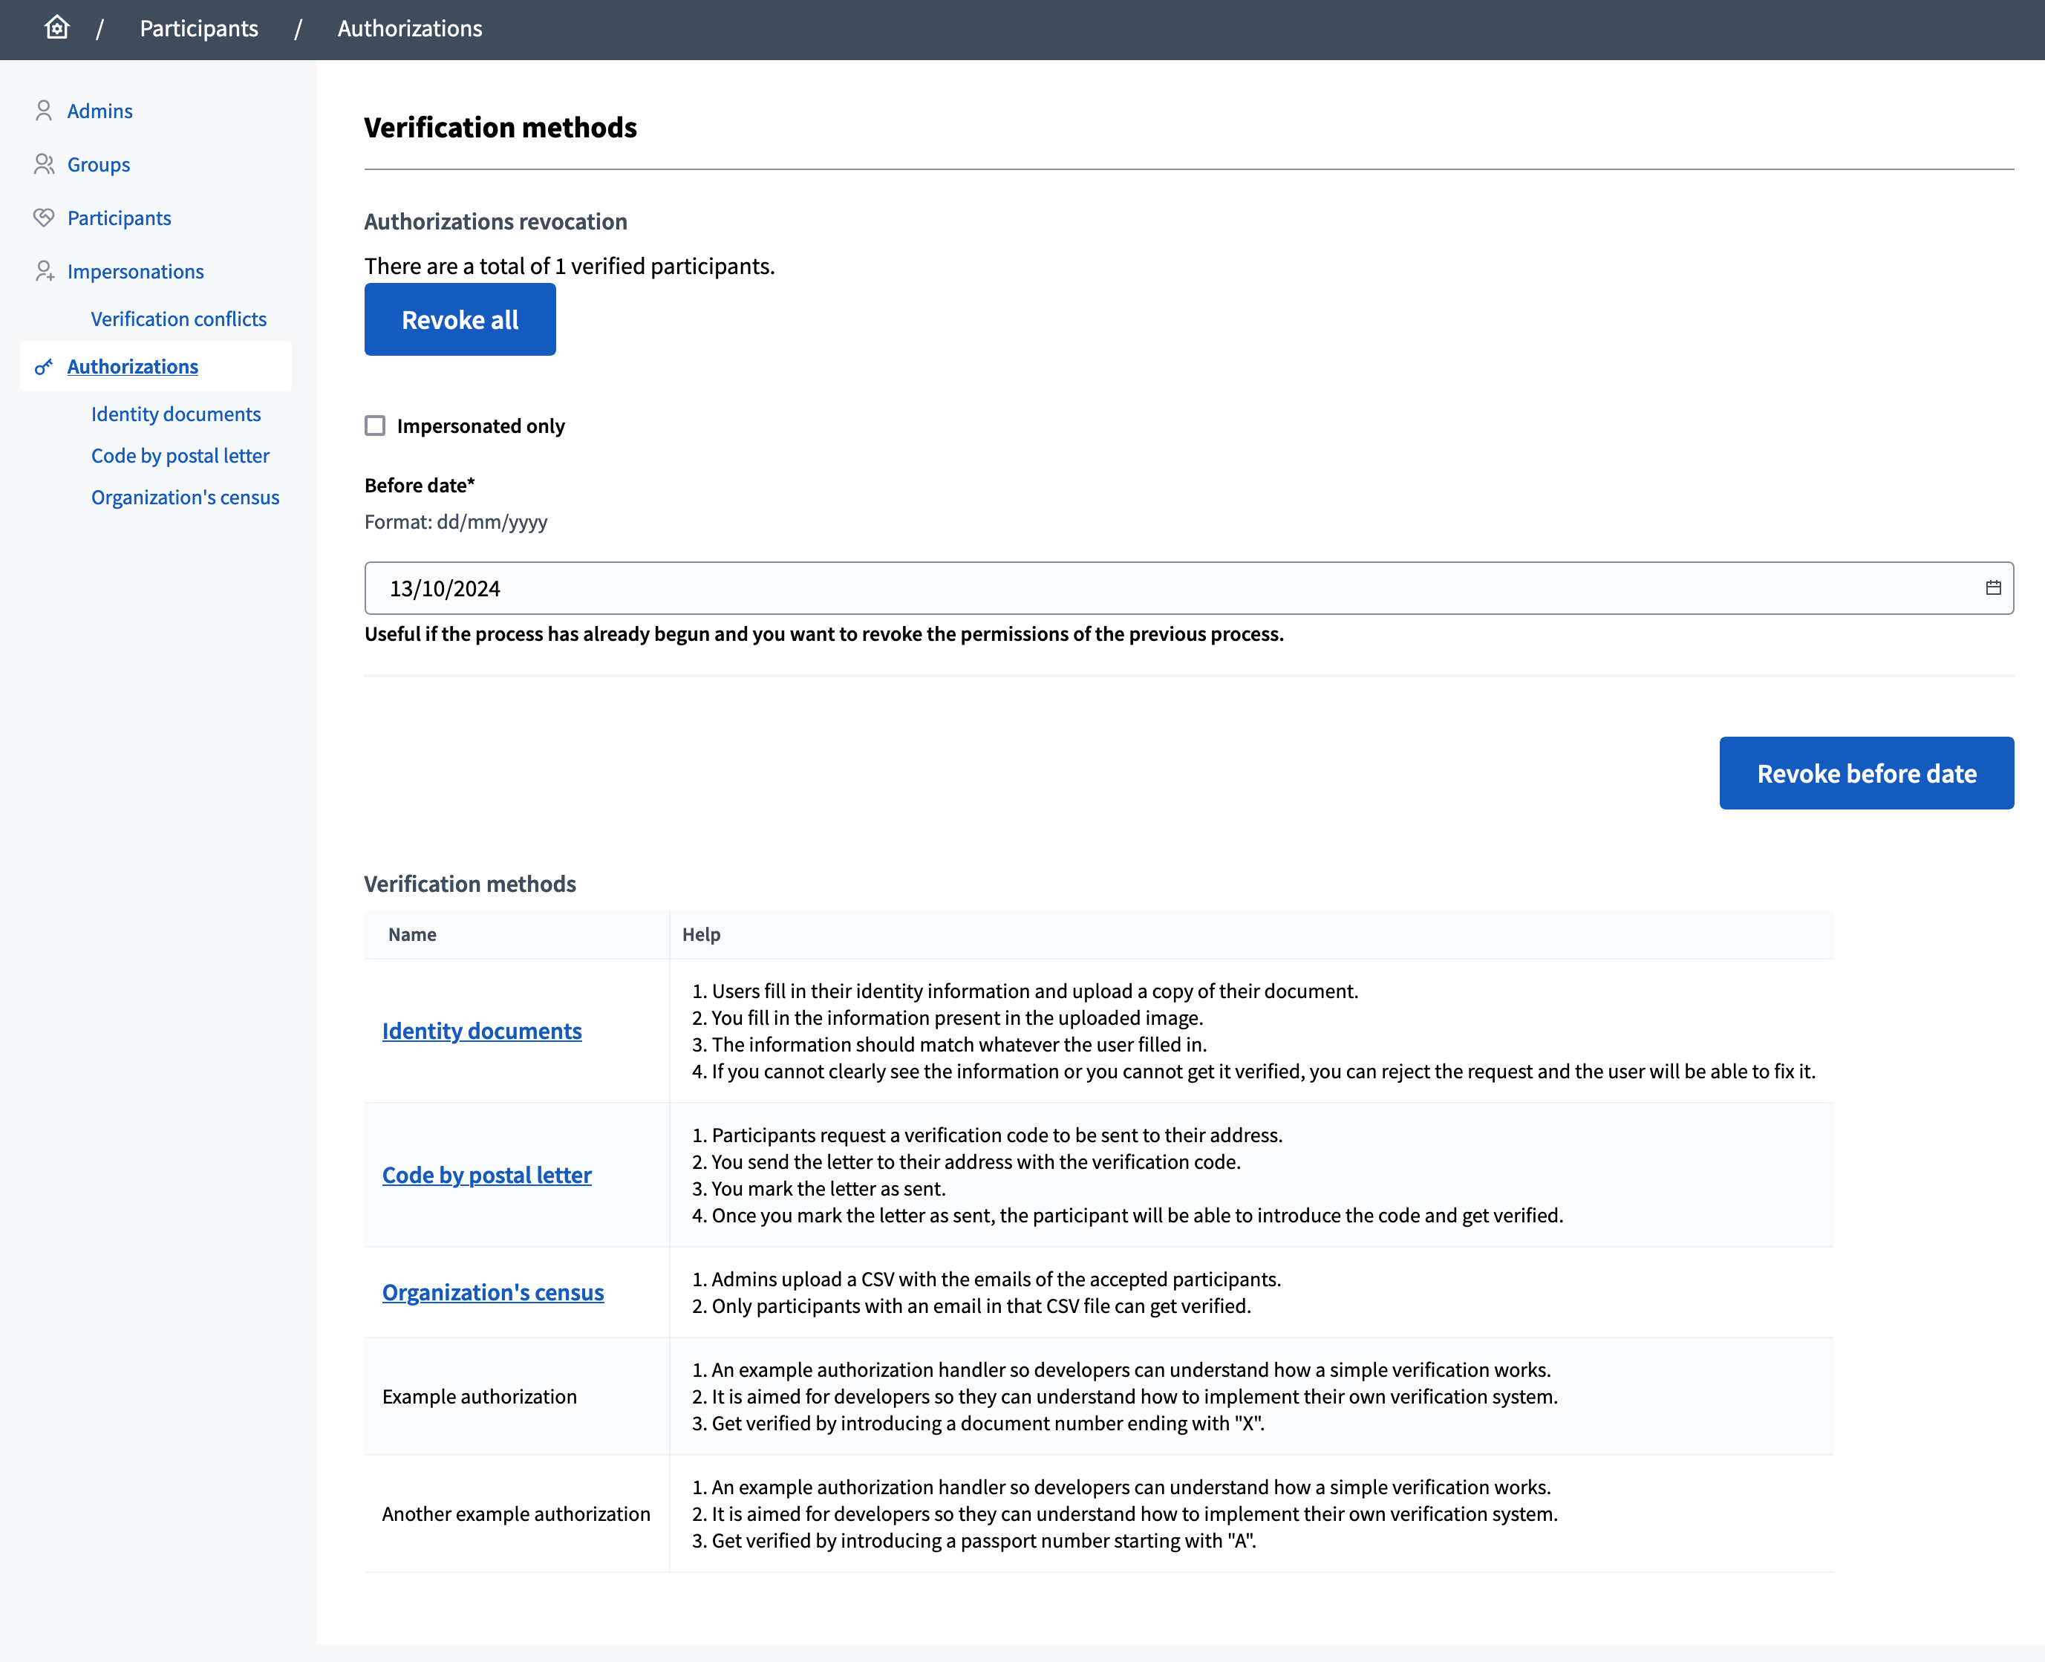Click the Admins person icon
This screenshot has width=2045, height=1662.
click(43, 111)
